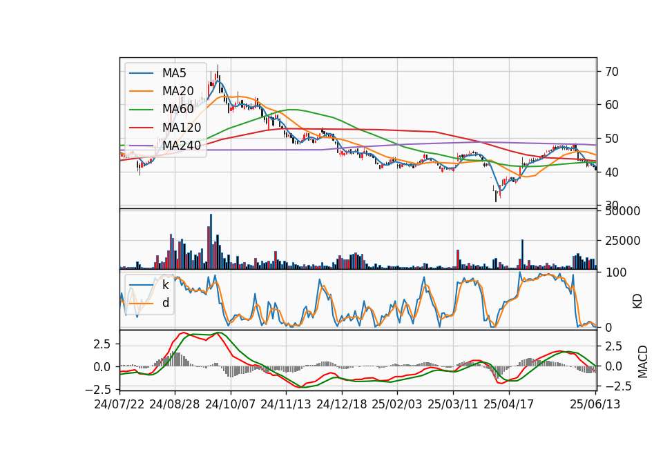Click the d legend label in KD panel
The height and width of the screenshot is (476, 663).
click(x=165, y=303)
